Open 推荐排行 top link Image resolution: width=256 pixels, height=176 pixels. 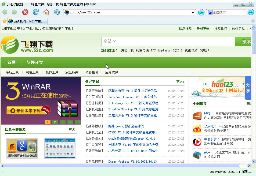(x=221, y=29)
